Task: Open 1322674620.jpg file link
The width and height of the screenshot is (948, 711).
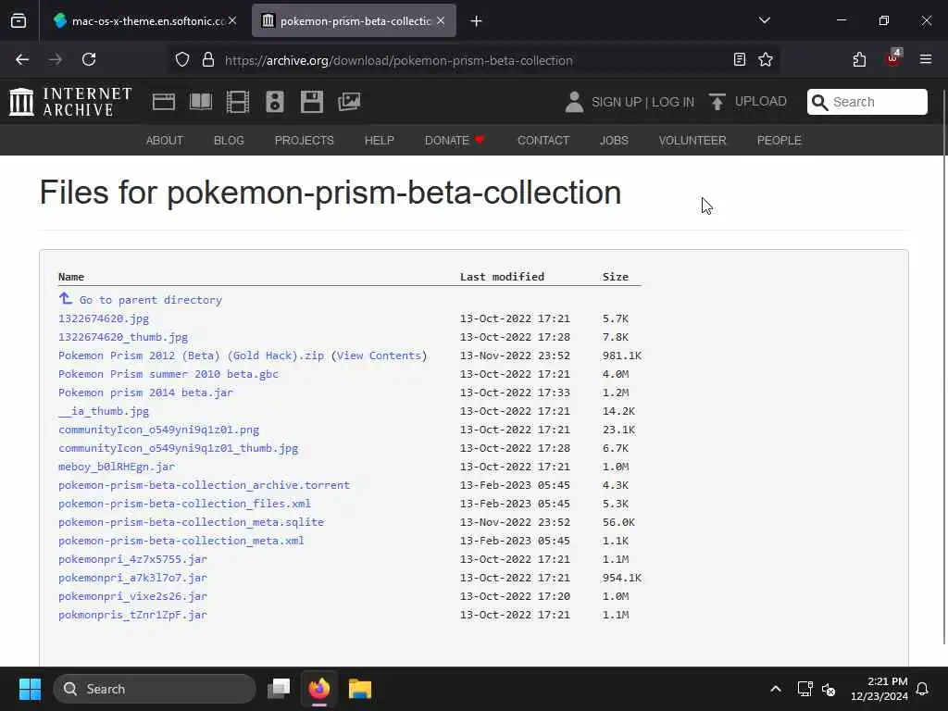Action: pyautogui.click(x=104, y=318)
